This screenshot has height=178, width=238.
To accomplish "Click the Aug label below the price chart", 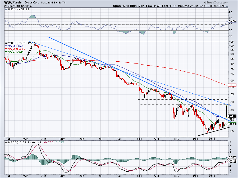I will coord(119,139).
